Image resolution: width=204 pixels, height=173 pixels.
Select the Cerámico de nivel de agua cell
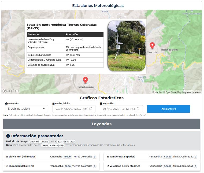pyautogui.click(x=46, y=65)
